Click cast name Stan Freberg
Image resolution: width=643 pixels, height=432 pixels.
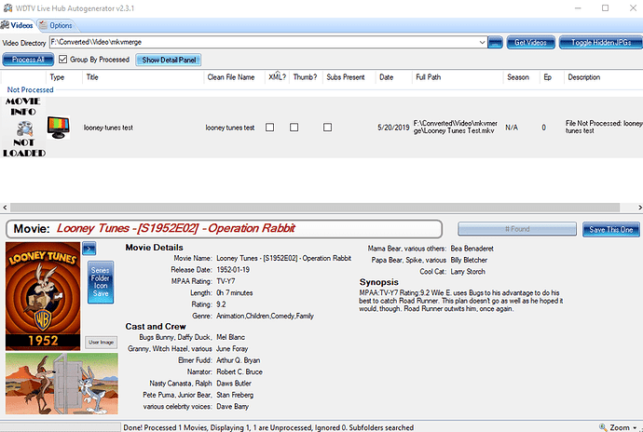[235, 395]
